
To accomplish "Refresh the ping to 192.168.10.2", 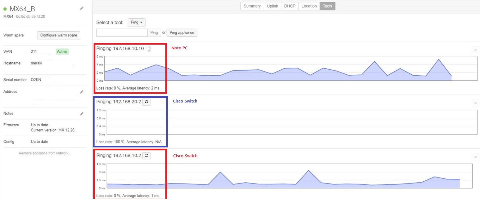I will click(x=146, y=156).
